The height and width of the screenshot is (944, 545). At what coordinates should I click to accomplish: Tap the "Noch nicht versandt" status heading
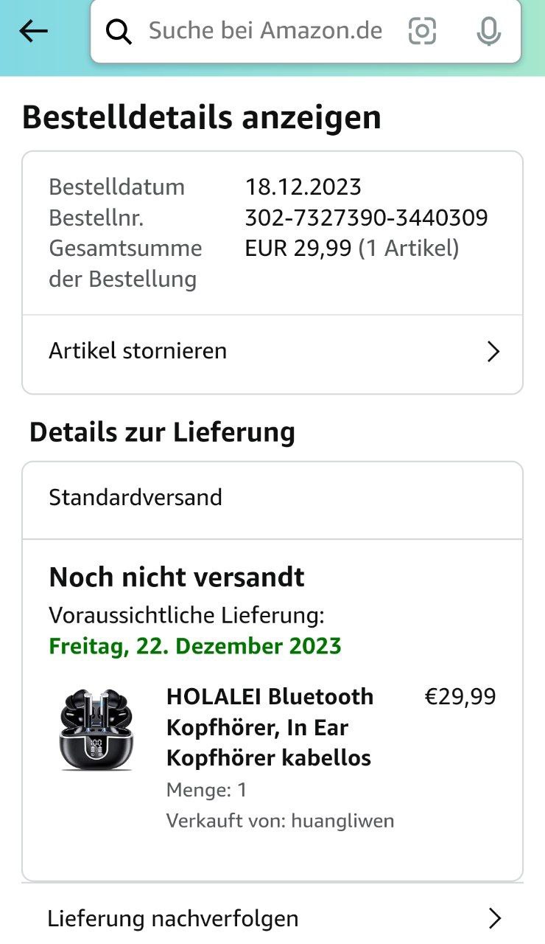[x=177, y=577]
